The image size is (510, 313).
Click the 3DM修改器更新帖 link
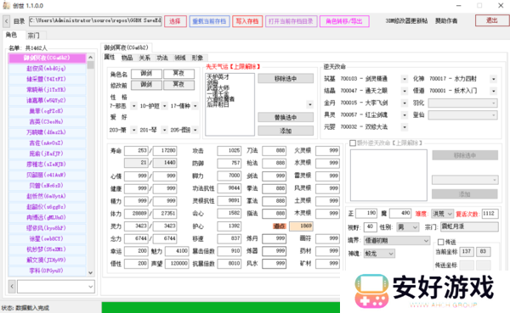click(x=406, y=20)
